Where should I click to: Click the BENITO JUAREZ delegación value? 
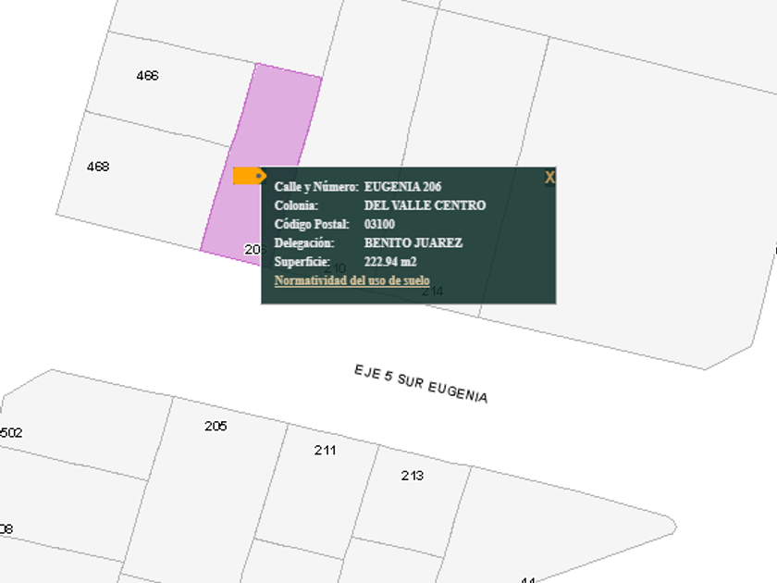pyautogui.click(x=413, y=243)
